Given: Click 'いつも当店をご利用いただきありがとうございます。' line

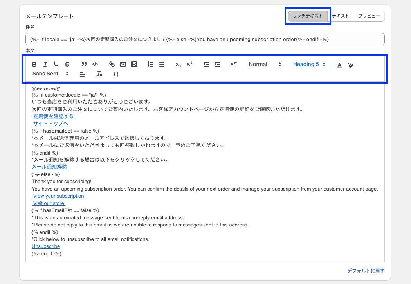Looking at the screenshot, I should [x=92, y=102].
